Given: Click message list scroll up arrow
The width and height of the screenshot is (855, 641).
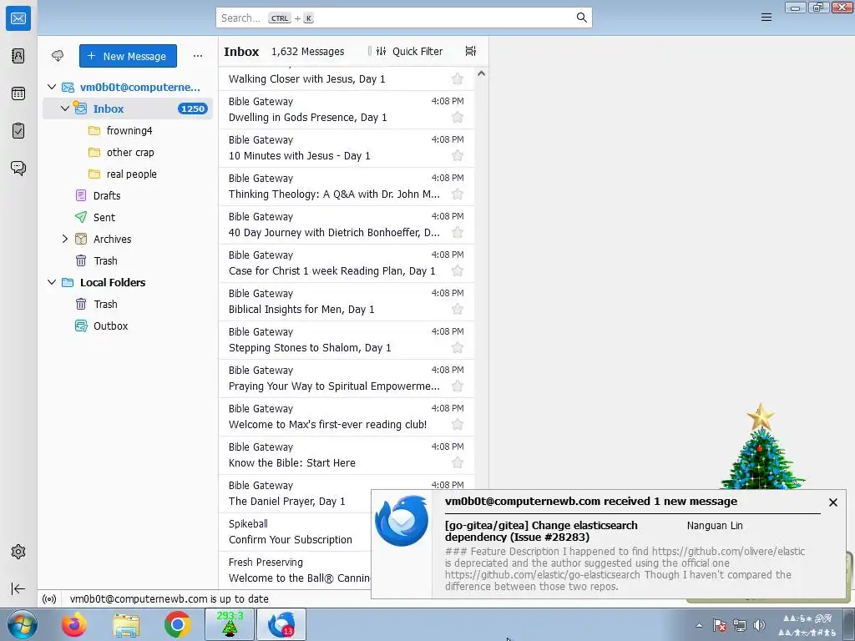Looking at the screenshot, I should (481, 73).
